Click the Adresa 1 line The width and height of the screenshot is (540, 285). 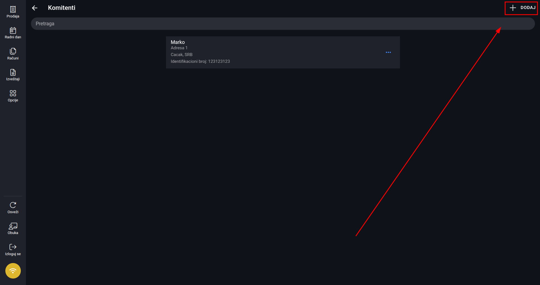[x=179, y=48]
